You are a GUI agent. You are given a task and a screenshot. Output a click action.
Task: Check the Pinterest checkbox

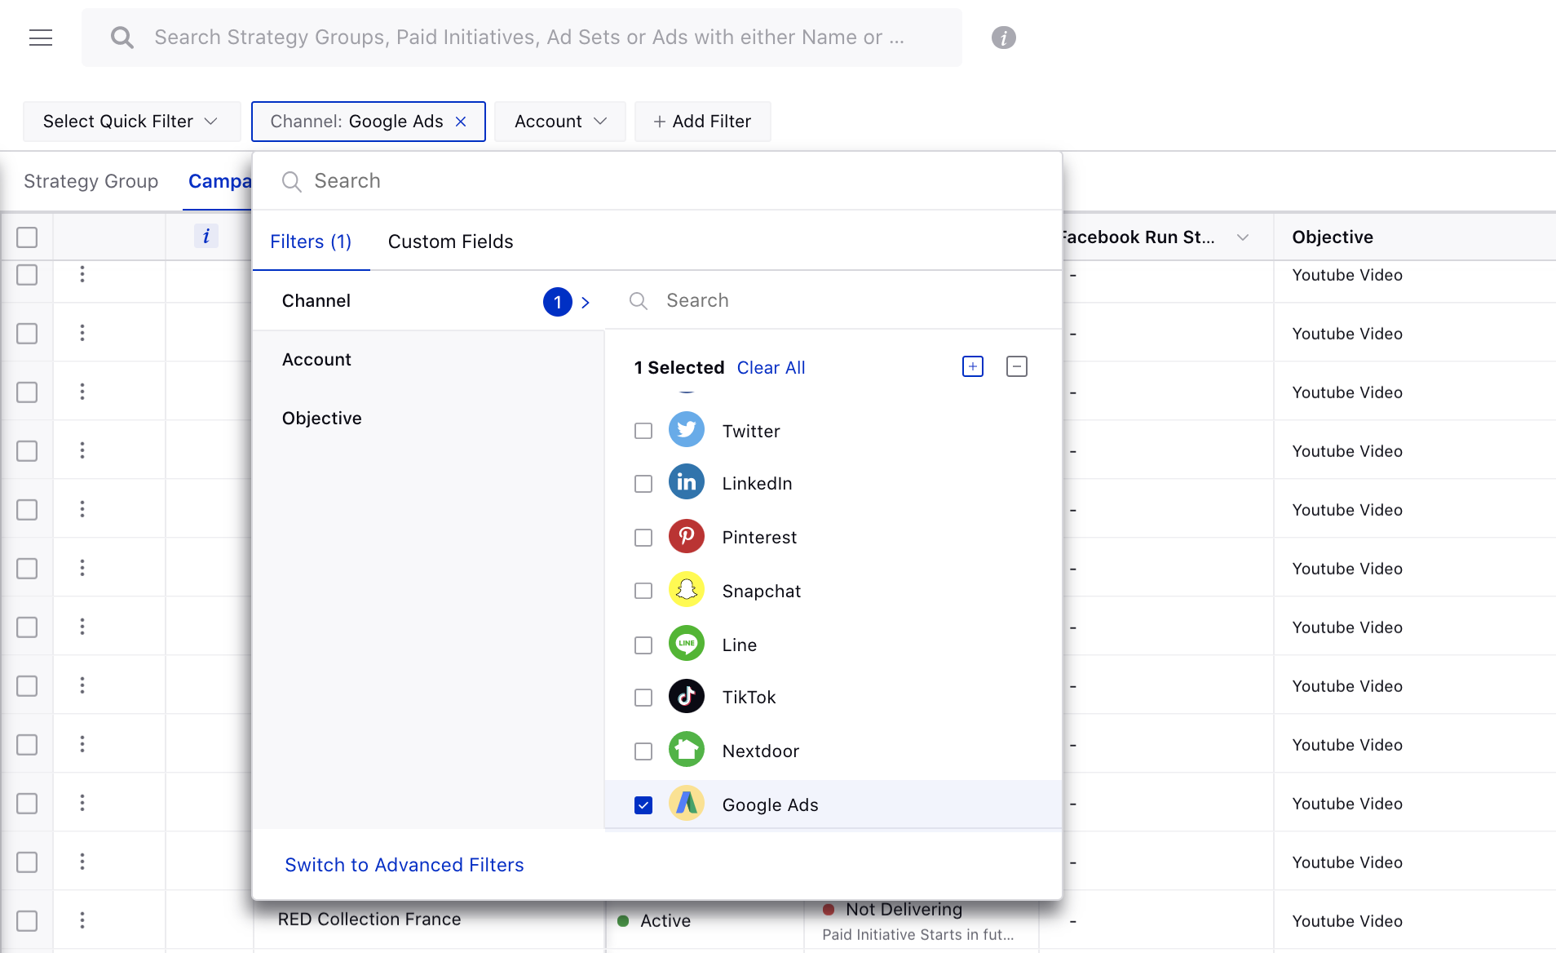click(x=643, y=538)
